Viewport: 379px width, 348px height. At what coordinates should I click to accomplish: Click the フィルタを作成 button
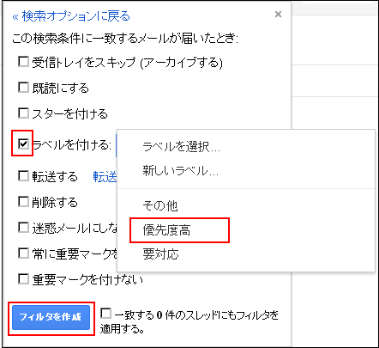coord(51,317)
